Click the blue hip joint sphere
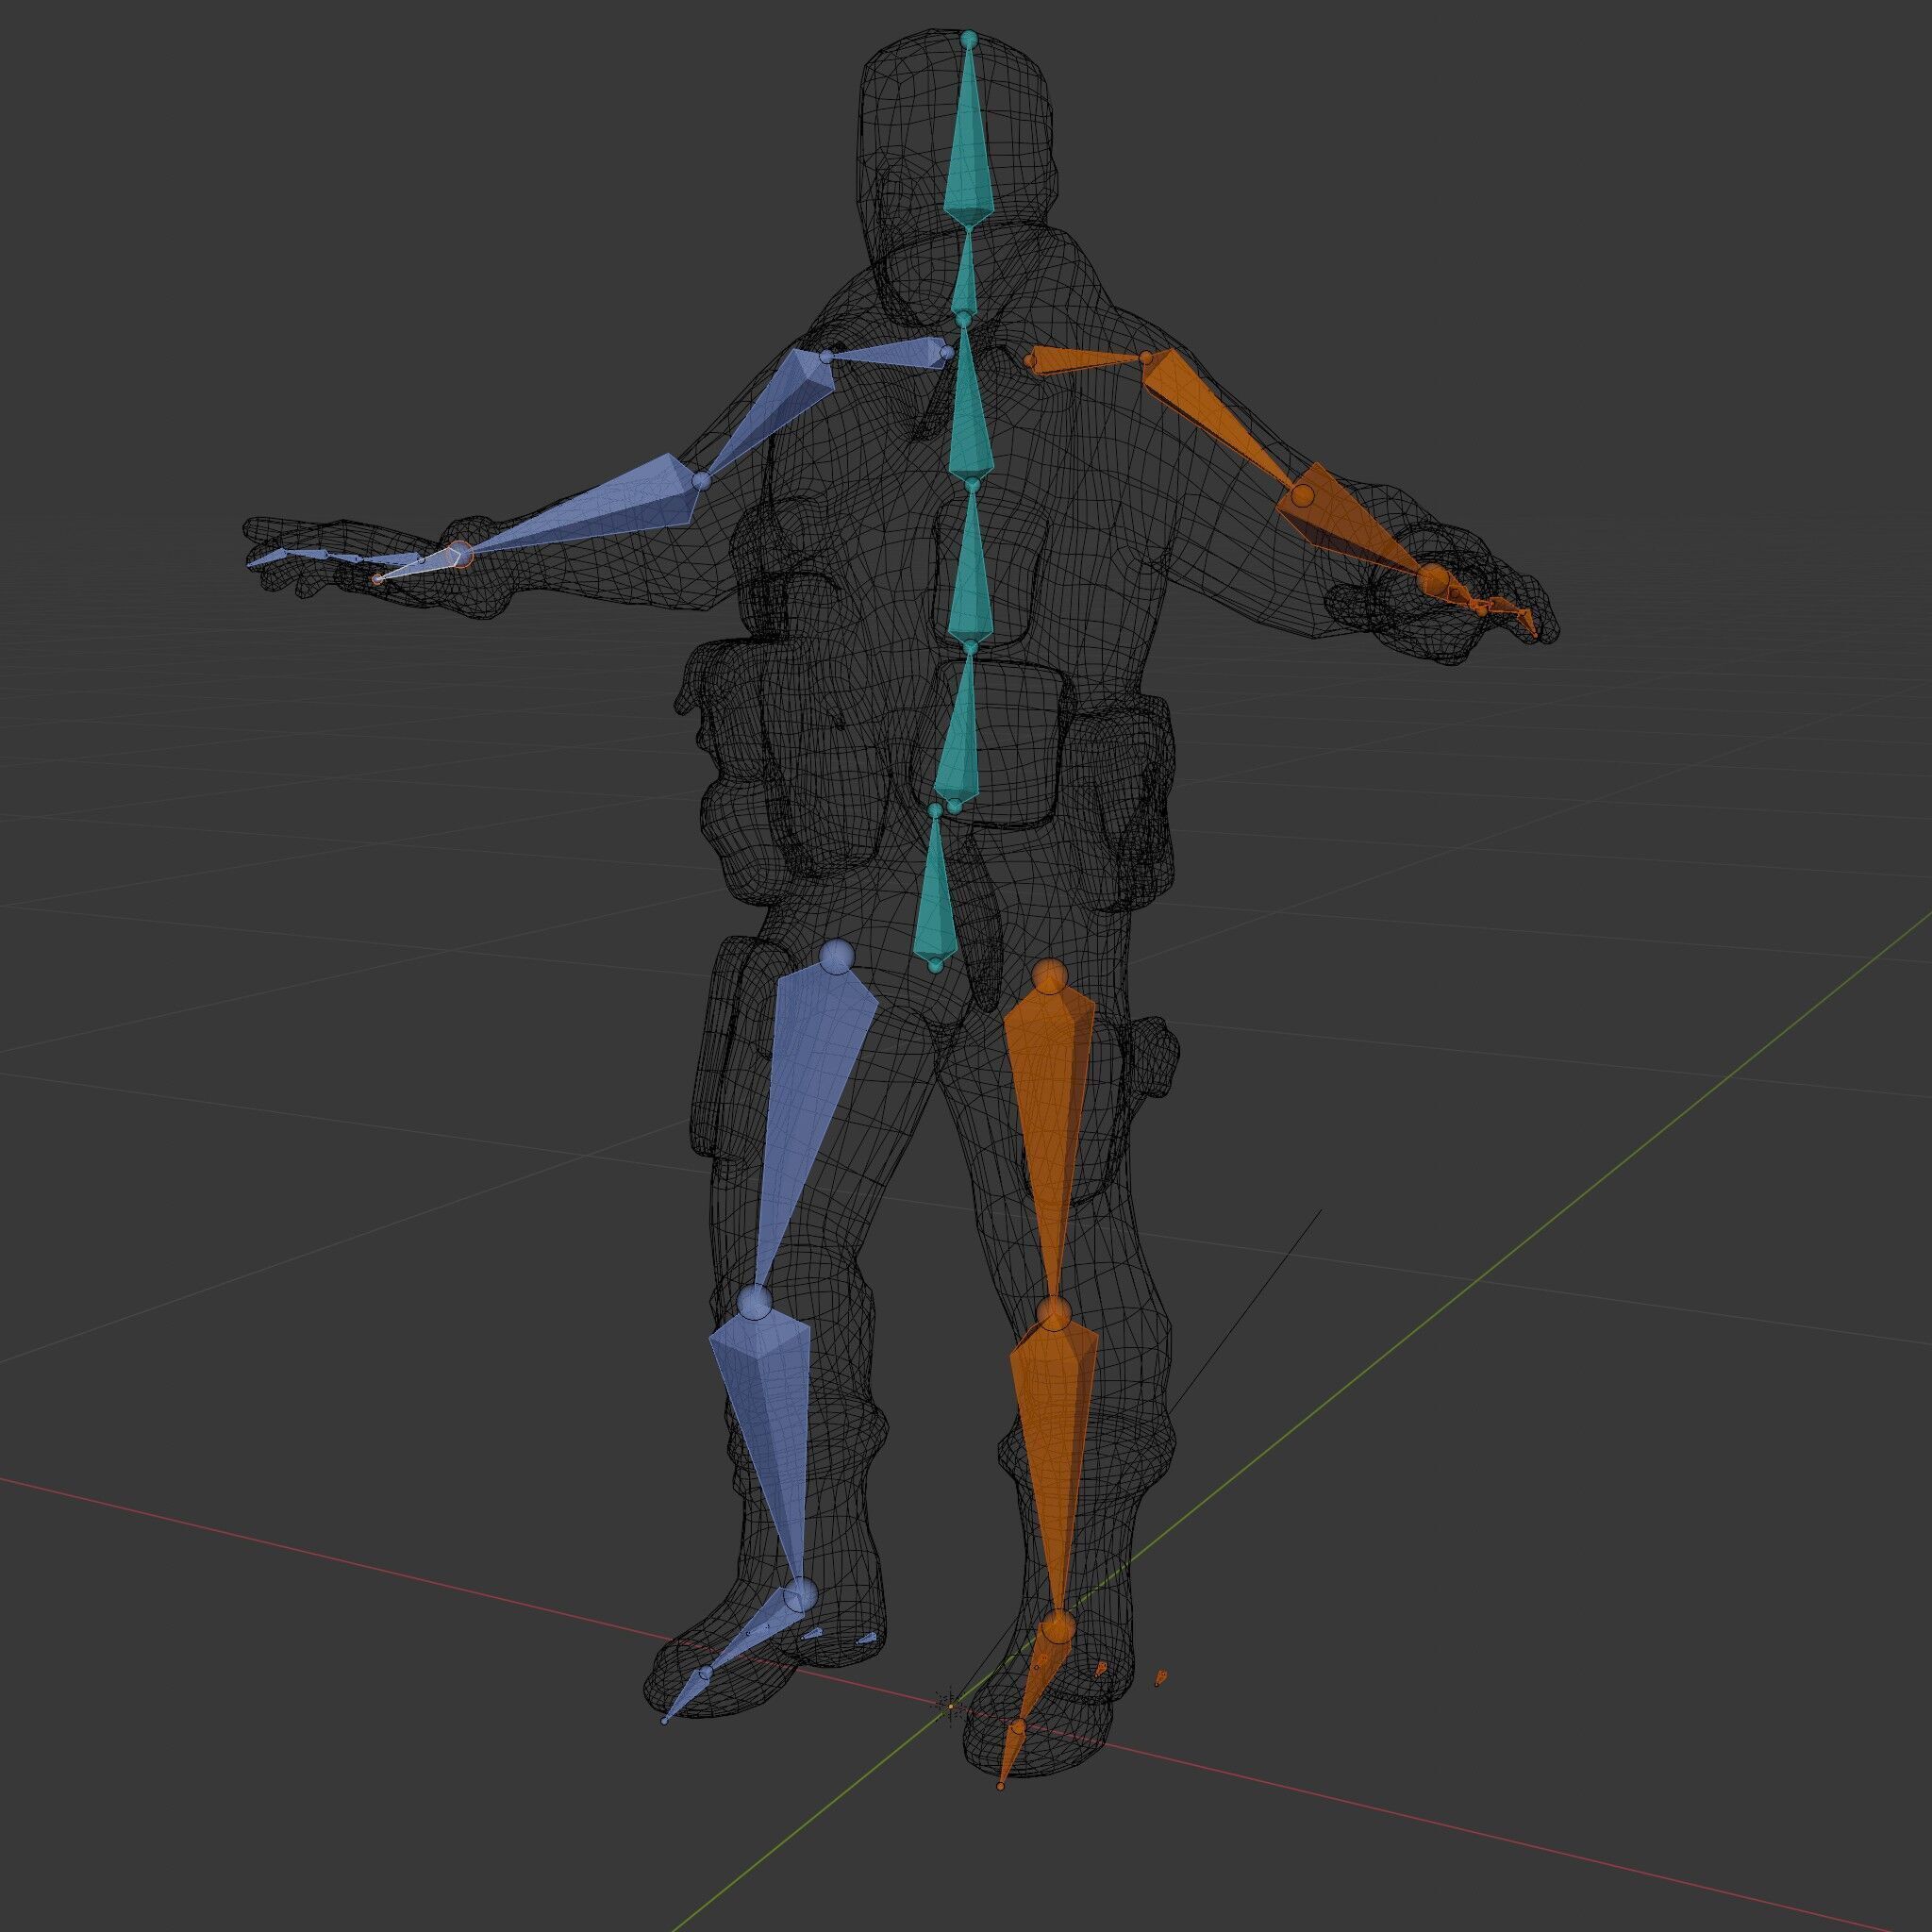 point(836,957)
